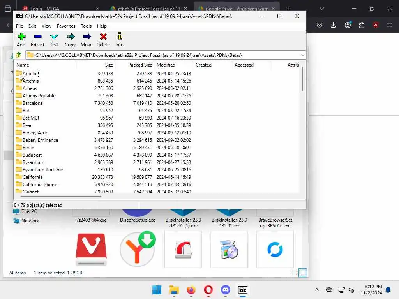Select 7z2408-x64.exe file label
Viewport: 399px width, 299px height.
(x=91, y=220)
